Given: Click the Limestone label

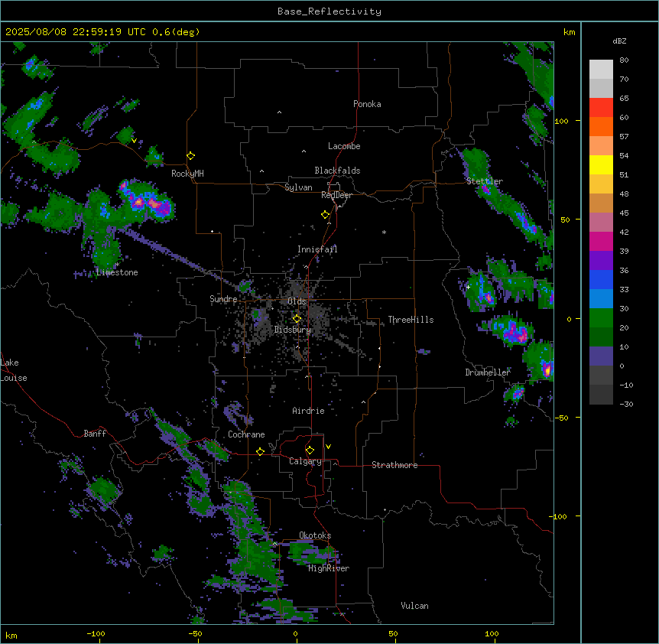Looking at the screenshot, I should tap(117, 272).
